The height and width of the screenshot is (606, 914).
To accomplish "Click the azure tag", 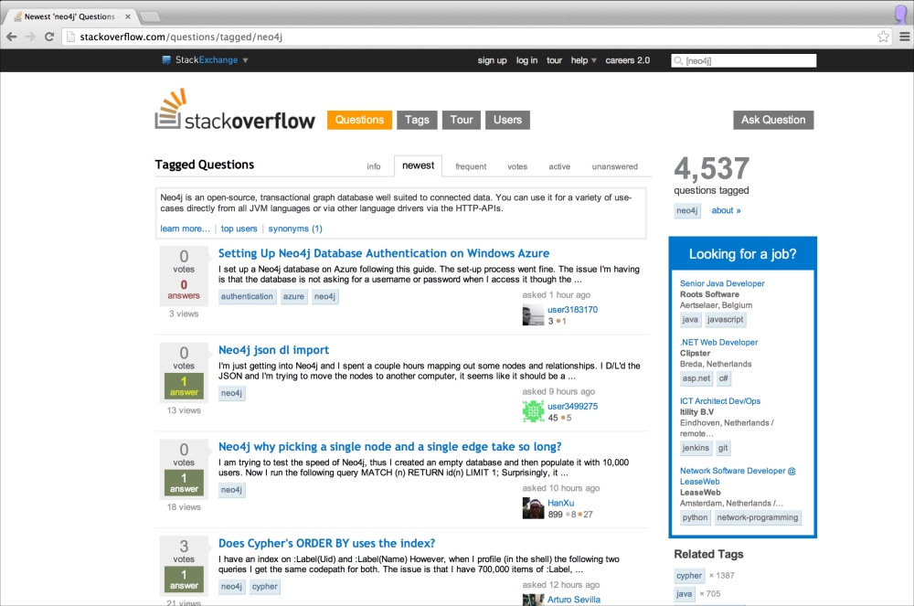I will coord(293,296).
